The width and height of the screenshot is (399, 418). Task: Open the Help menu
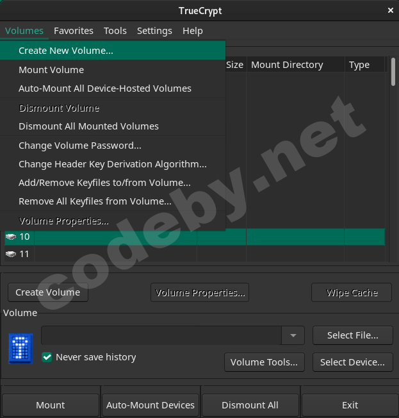coord(193,31)
